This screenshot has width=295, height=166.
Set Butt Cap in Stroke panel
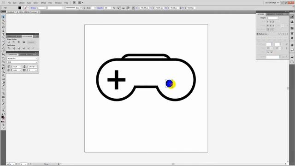click(x=268, y=22)
